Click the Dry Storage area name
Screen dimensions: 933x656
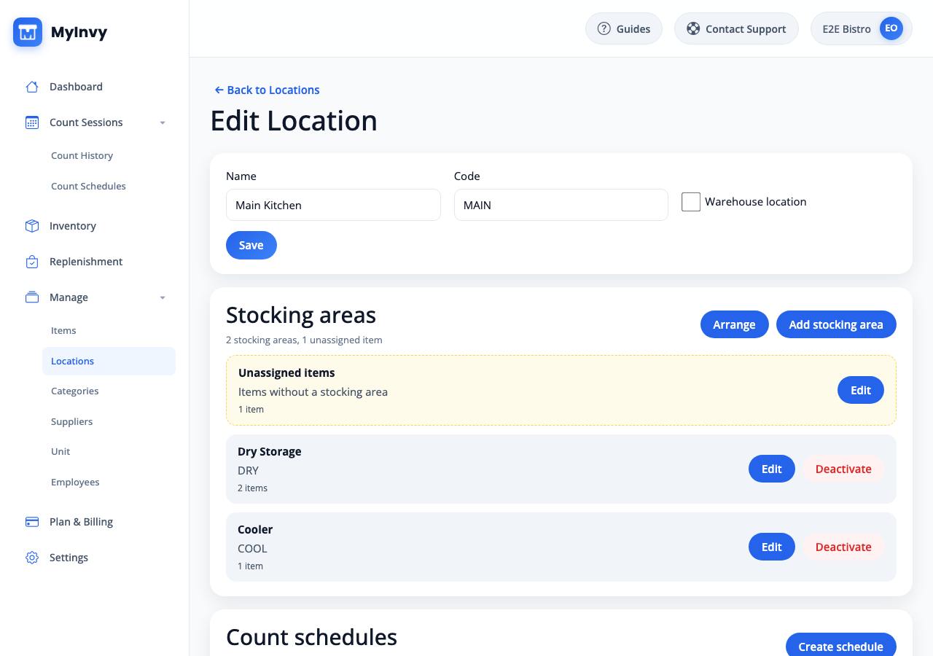tap(270, 451)
